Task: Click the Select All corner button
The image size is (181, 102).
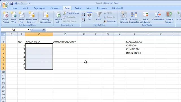Action: tap(3, 34)
